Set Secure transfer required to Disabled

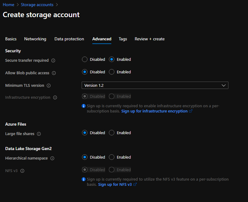click(x=85, y=60)
